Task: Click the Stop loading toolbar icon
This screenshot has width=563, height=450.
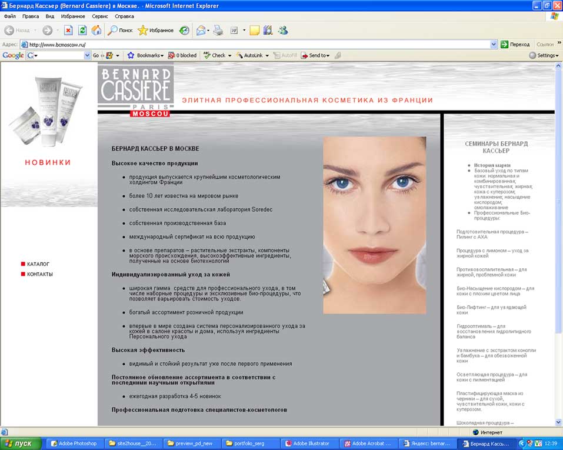Action: point(68,30)
